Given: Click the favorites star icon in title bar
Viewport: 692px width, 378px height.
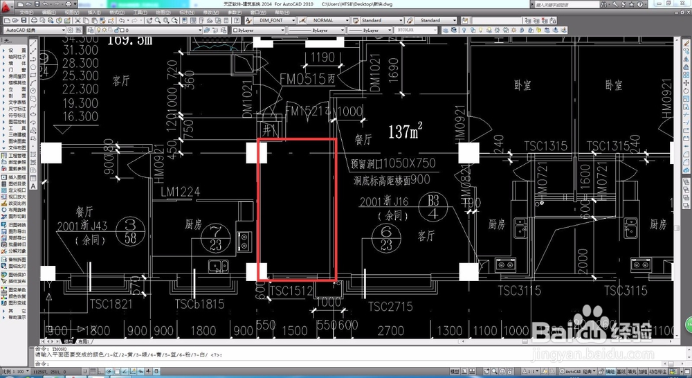Looking at the screenshot, I should pyautogui.click(x=632, y=4).
